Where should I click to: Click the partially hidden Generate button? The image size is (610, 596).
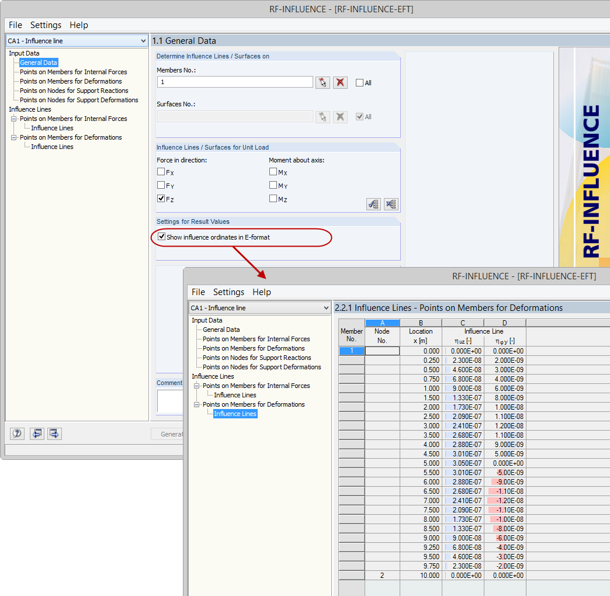pyautogui.click(x=167, y=434)
